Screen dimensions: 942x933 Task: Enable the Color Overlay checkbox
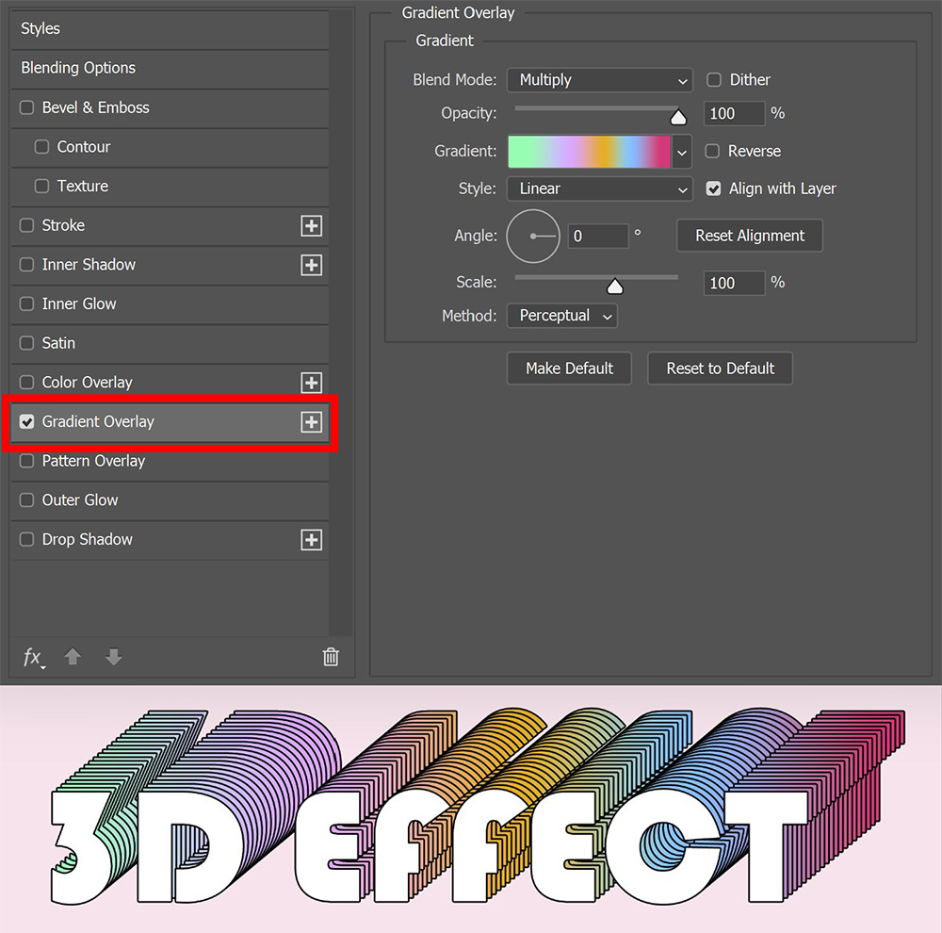[26, 383]
